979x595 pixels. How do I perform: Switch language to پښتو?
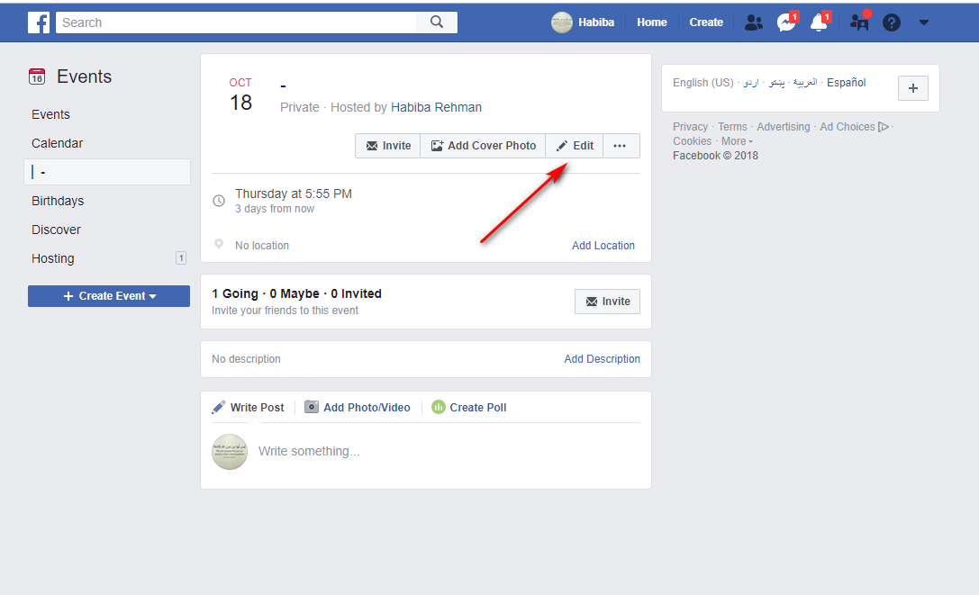pos(776,83)
